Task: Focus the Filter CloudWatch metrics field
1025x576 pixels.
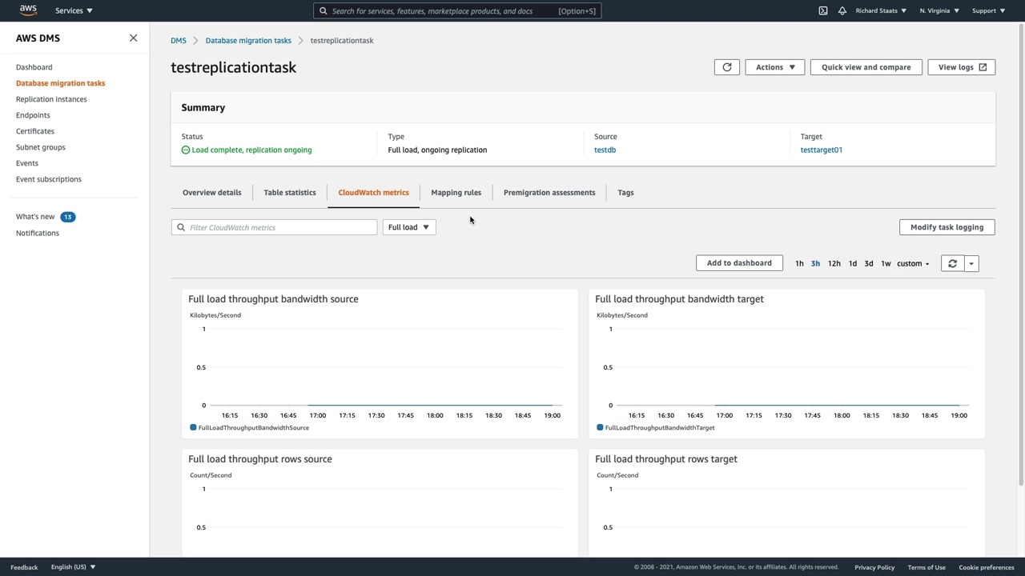Action: pos(280,227)
